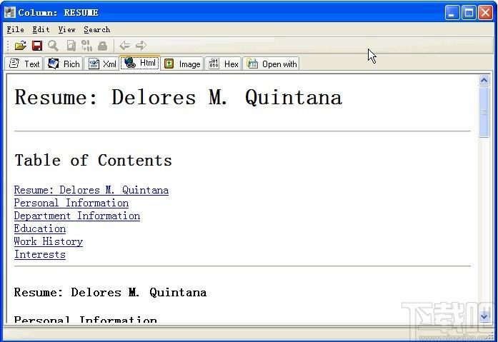Click the copy document toolbar icon
Image resolution: width=498 pixels, height=342 pixels.
71,46
